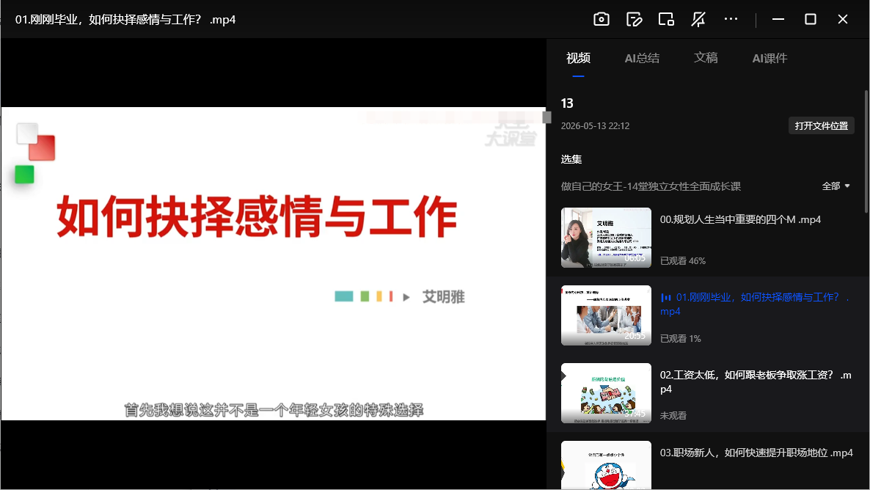This screenshot has width=870, height=490.
Task: Open thumbnail of 00.规划人生当中重要的四个M
Action: click(606, 238)
